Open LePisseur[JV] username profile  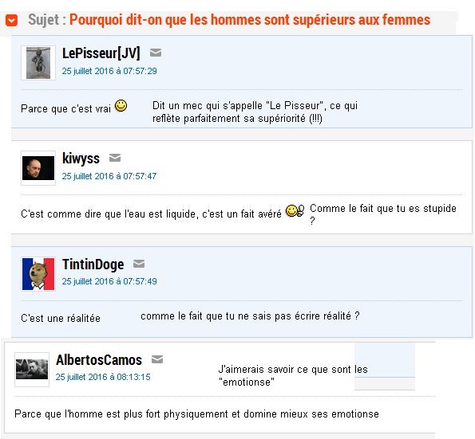(x=101, y=53)
